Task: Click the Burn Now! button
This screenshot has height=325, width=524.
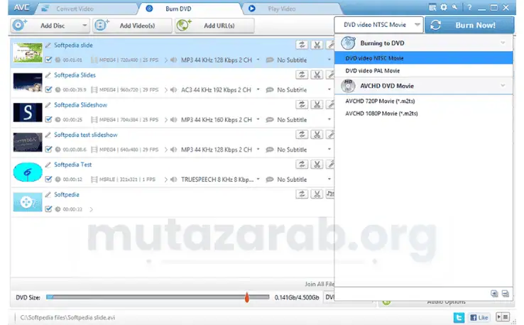Action: tap(469, 25)
